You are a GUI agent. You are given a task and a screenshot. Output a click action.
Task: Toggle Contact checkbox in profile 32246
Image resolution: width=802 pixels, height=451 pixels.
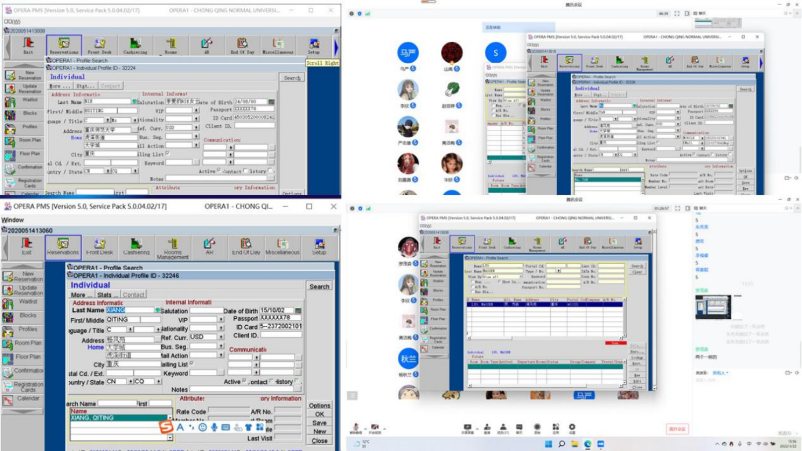tap(271, 381)
